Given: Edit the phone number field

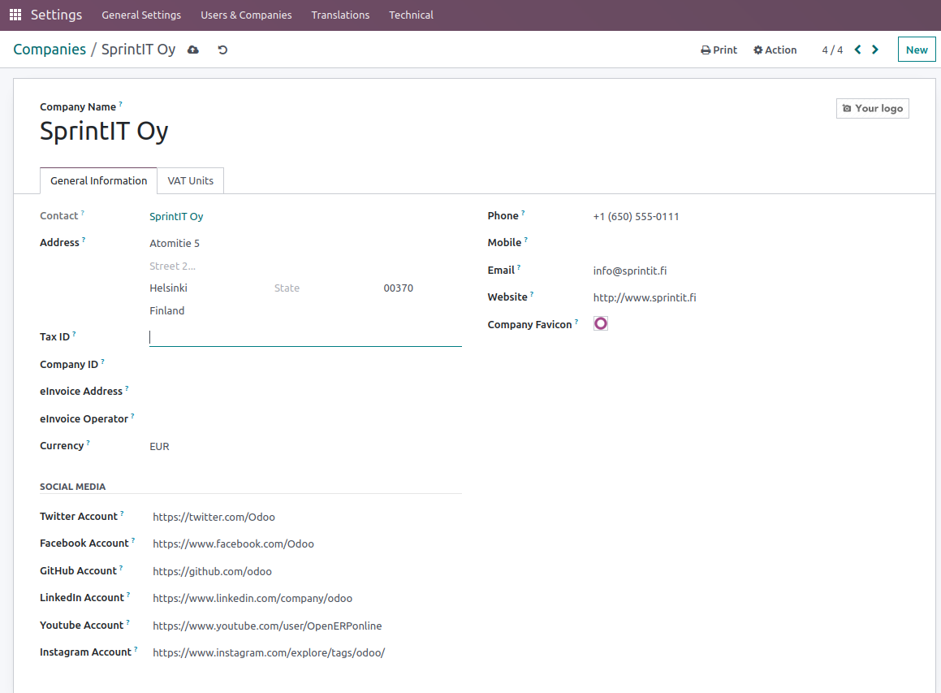Looking at the screenshot, I should point(751,217).
